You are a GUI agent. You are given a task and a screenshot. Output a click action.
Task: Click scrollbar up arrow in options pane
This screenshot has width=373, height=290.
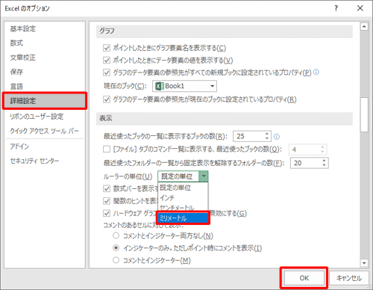(x=364, y=26)
